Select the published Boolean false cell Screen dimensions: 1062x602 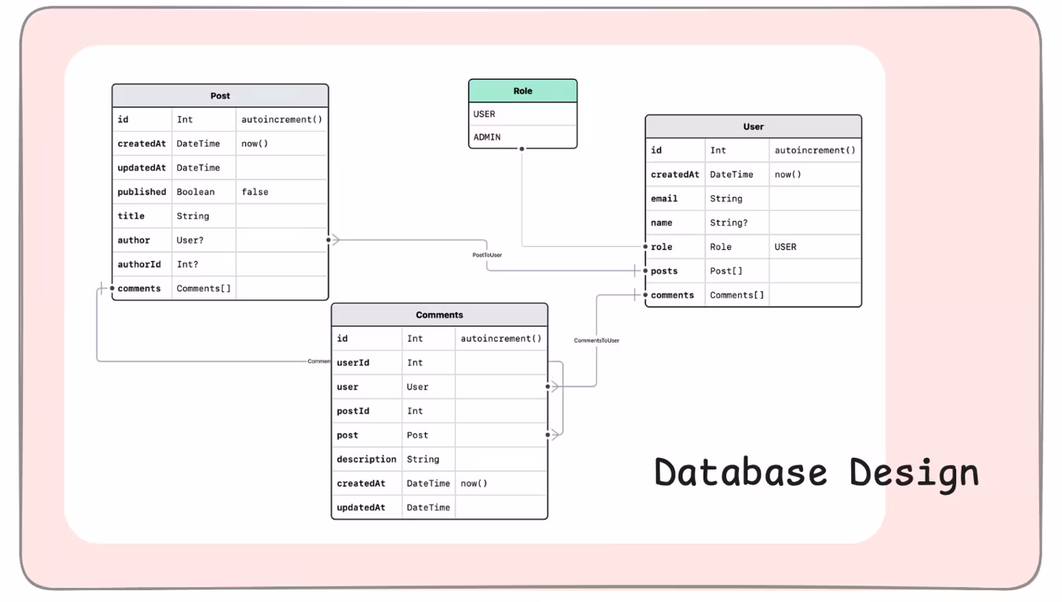tap(254, 191)
